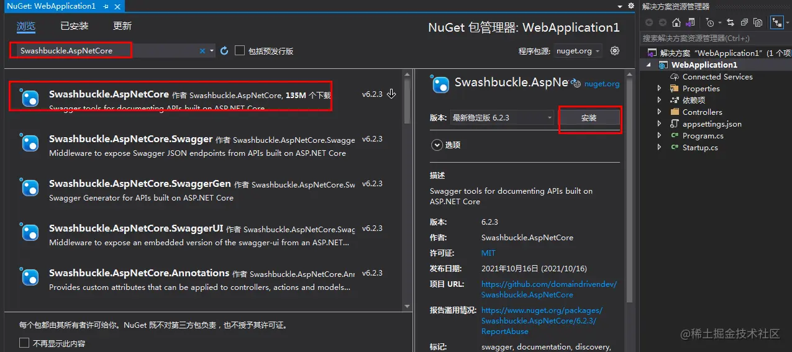Click the pending changes filter clock icon
Image resolution: width=792 pixels, height=352 pixels.
(710, 22)
